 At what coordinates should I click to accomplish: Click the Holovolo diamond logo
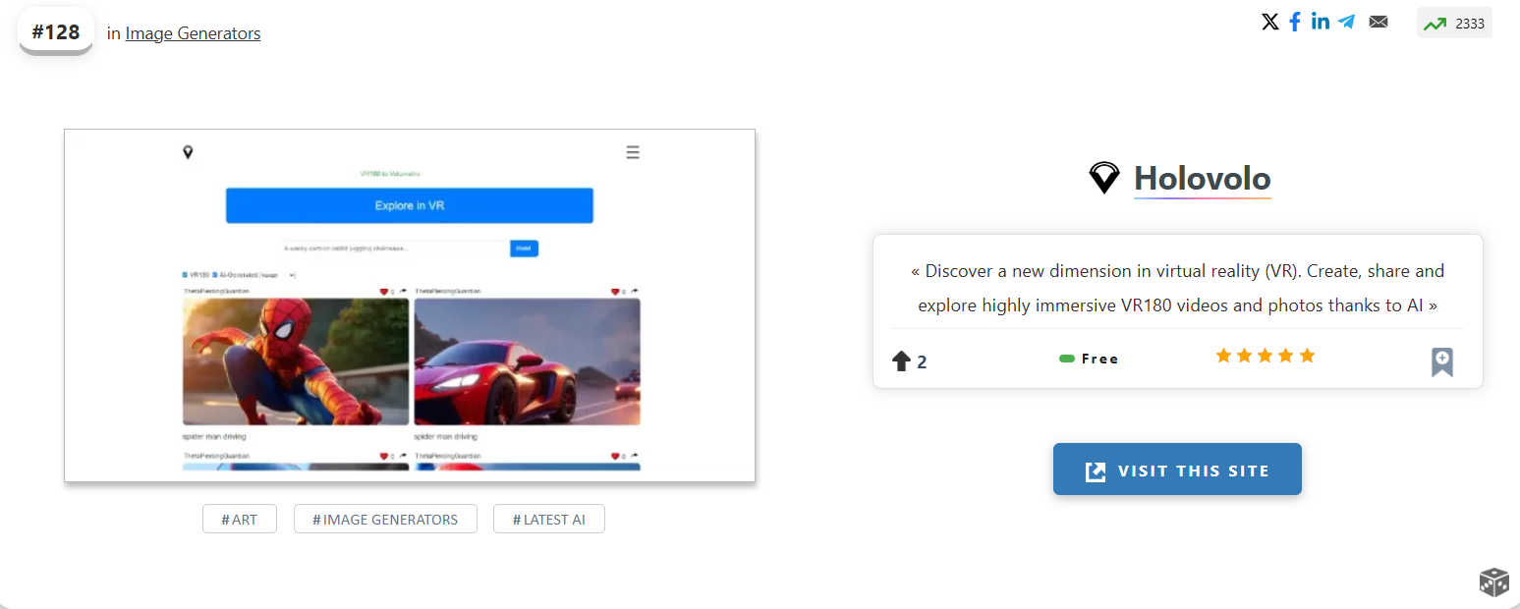coord(1104,178)
